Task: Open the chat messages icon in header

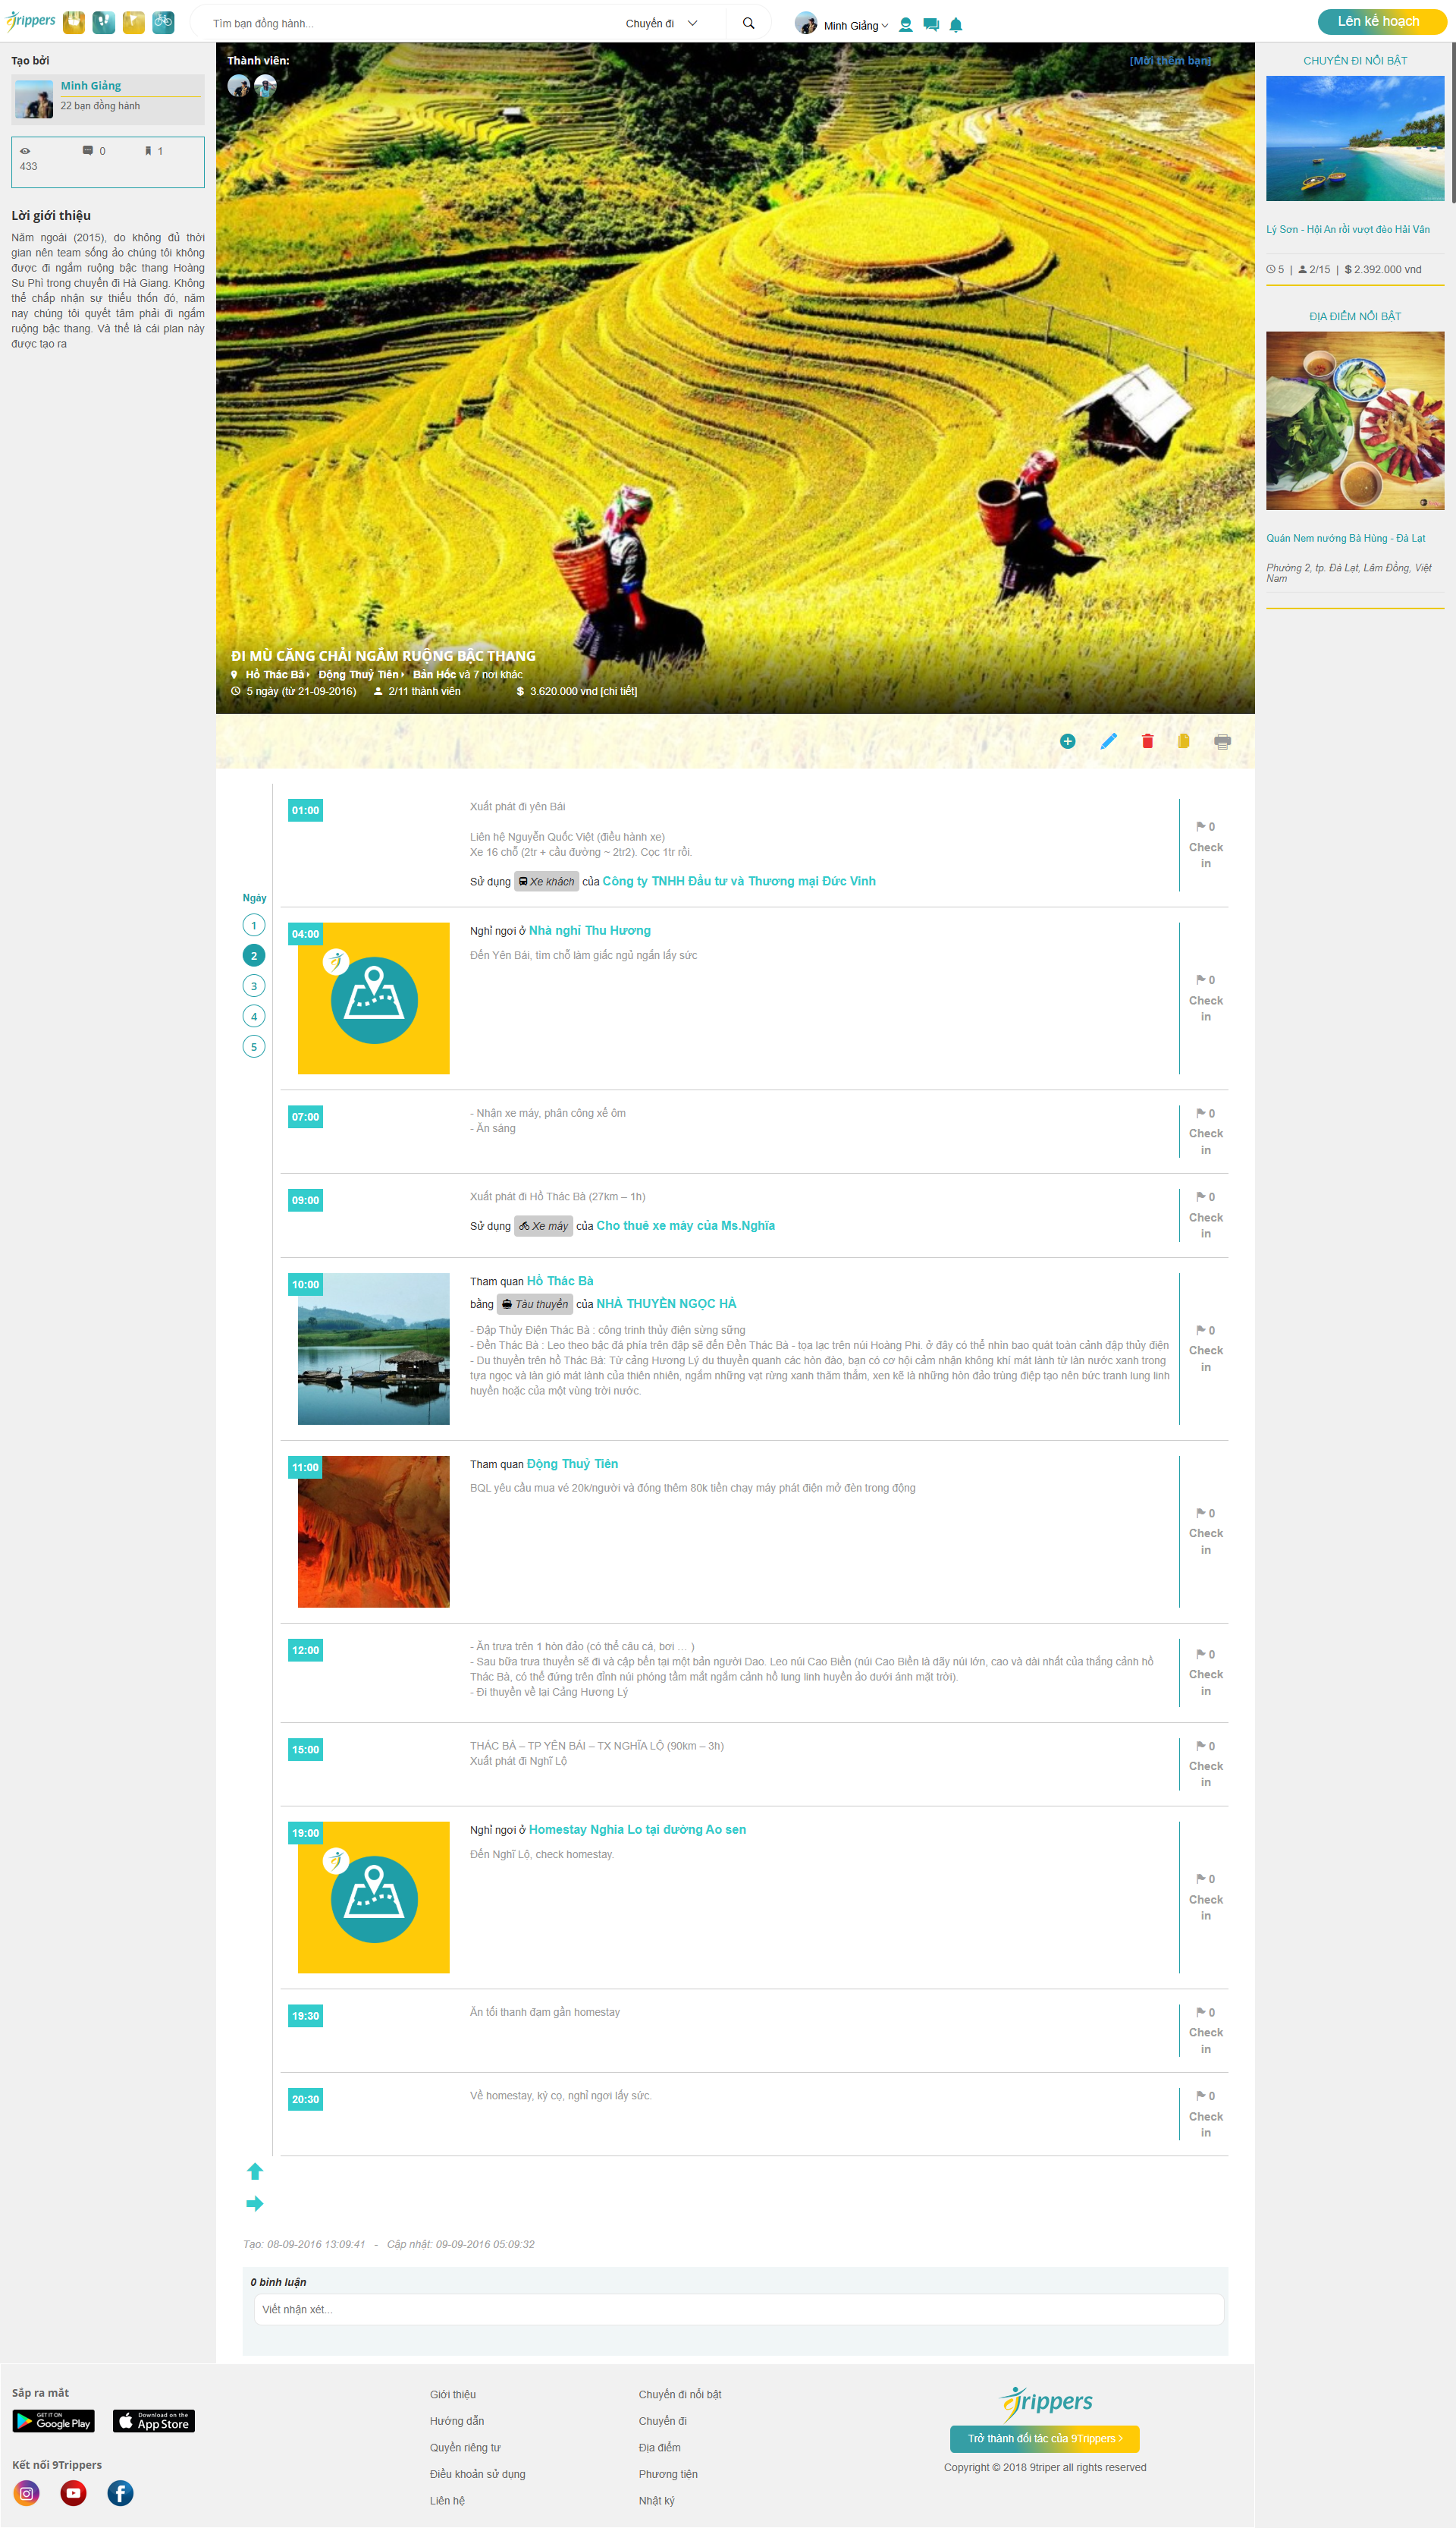Action: tap(930, 25)
